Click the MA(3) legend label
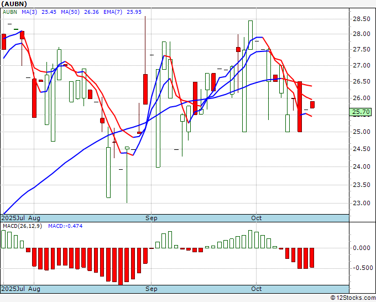This screenshot has width=376, height=302. [x=29, y=12]
